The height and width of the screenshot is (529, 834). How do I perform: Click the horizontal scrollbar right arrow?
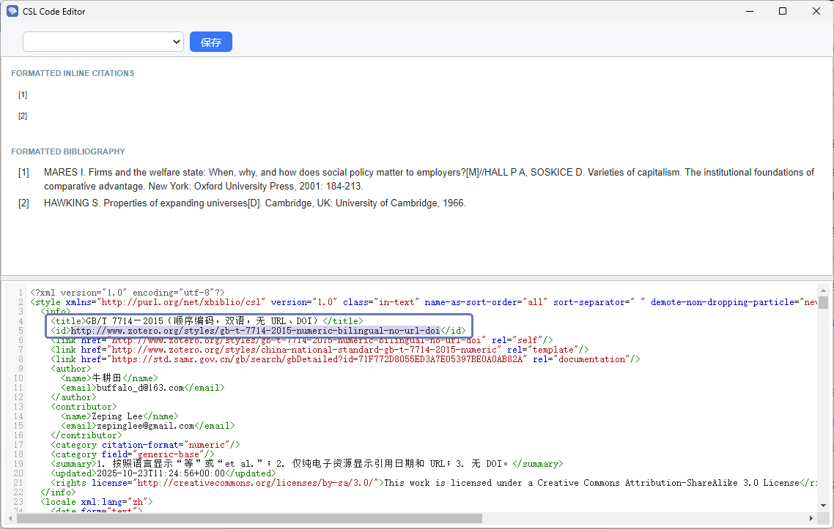tap(812, 518)
